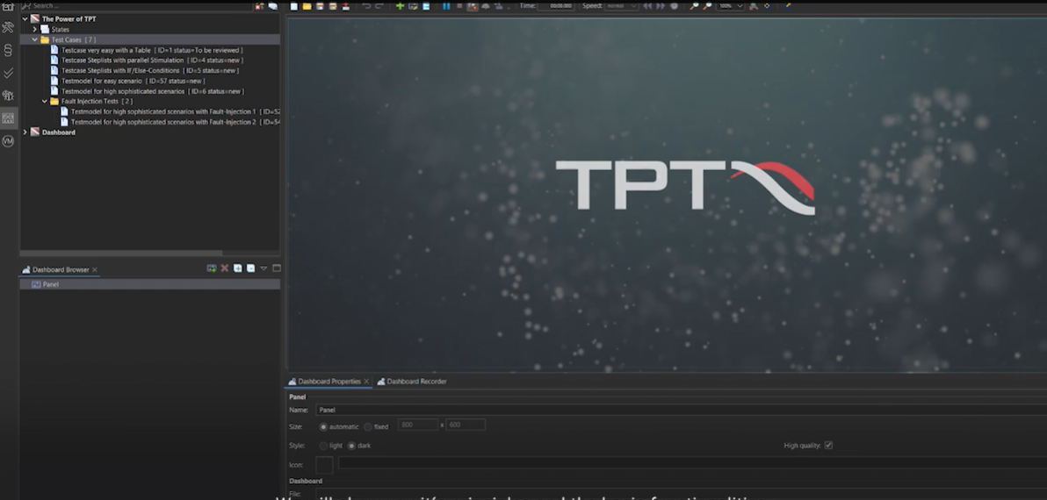Expand the Dashboard tree node
The image size is (1047, 500).
[25, 132]
